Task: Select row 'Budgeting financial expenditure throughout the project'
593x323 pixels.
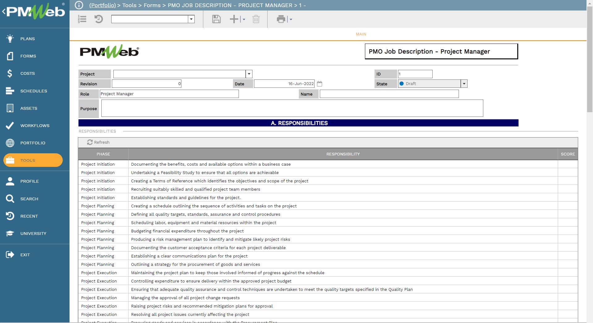Action: (x=328, y=231)
